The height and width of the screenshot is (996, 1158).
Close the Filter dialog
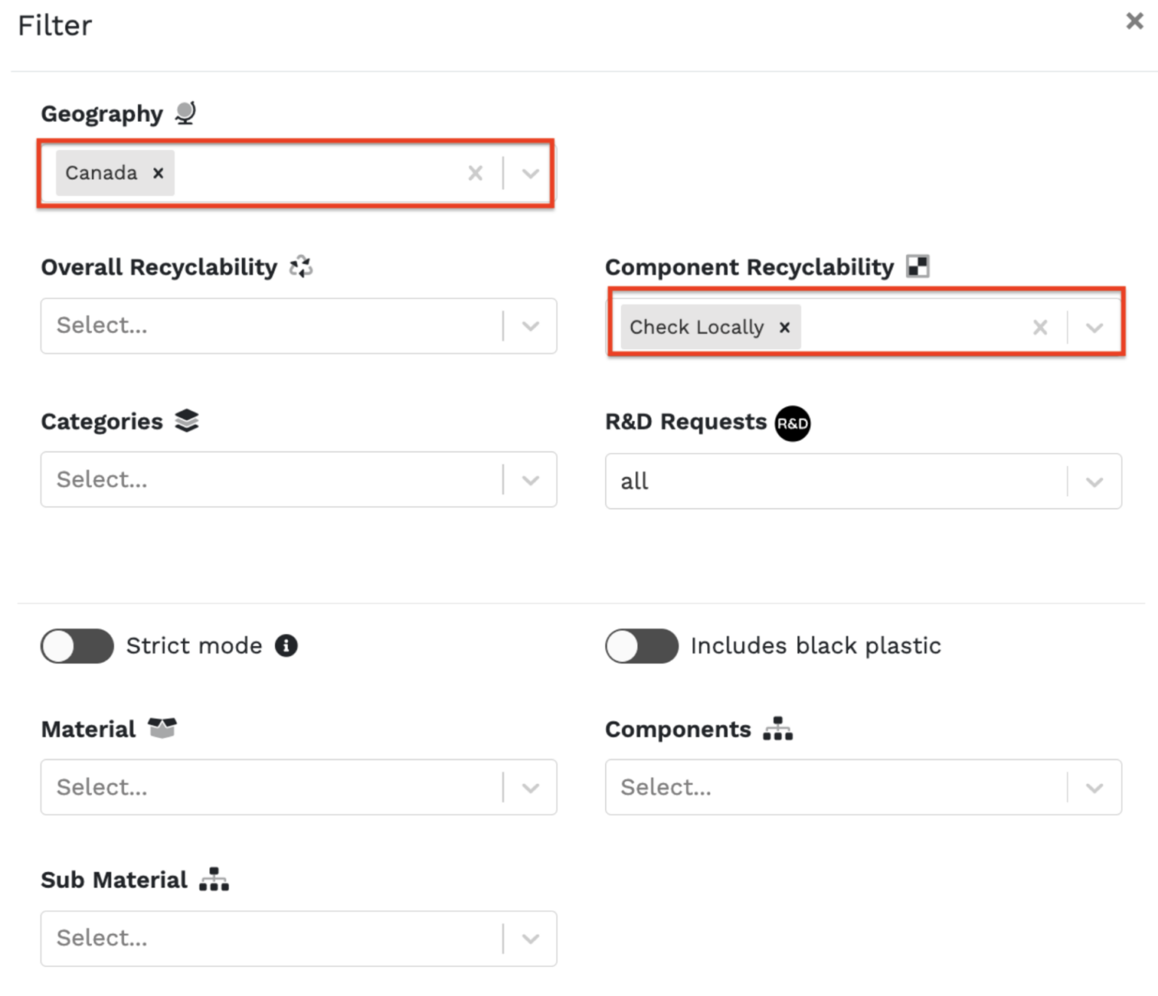point(1133,21)
